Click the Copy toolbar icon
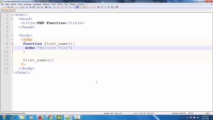Screen dimensions: 213x120 pos(30,7)
